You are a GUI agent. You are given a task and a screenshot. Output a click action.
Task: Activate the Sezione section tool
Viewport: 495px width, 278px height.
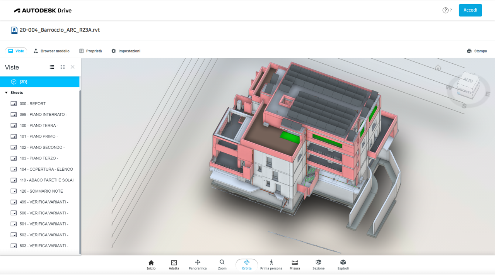(x=318, y=265)
